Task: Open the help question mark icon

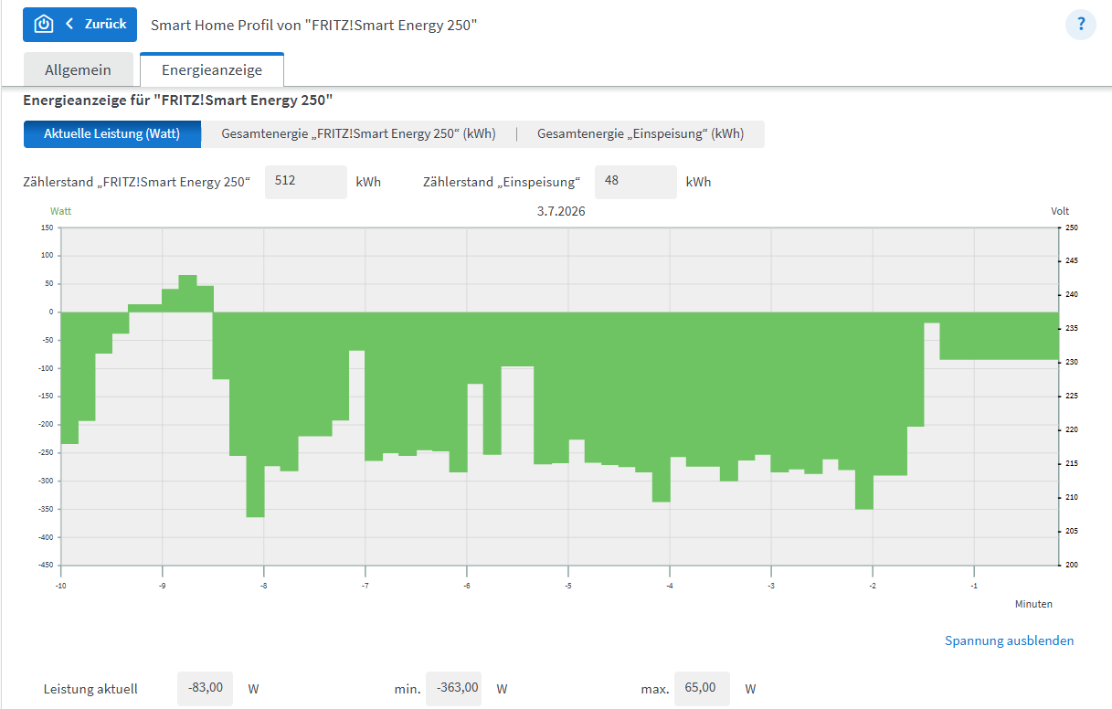Action: coord(1081,25)
